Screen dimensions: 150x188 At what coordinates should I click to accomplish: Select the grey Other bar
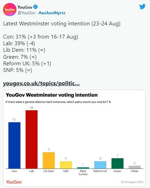coord(135,167)
